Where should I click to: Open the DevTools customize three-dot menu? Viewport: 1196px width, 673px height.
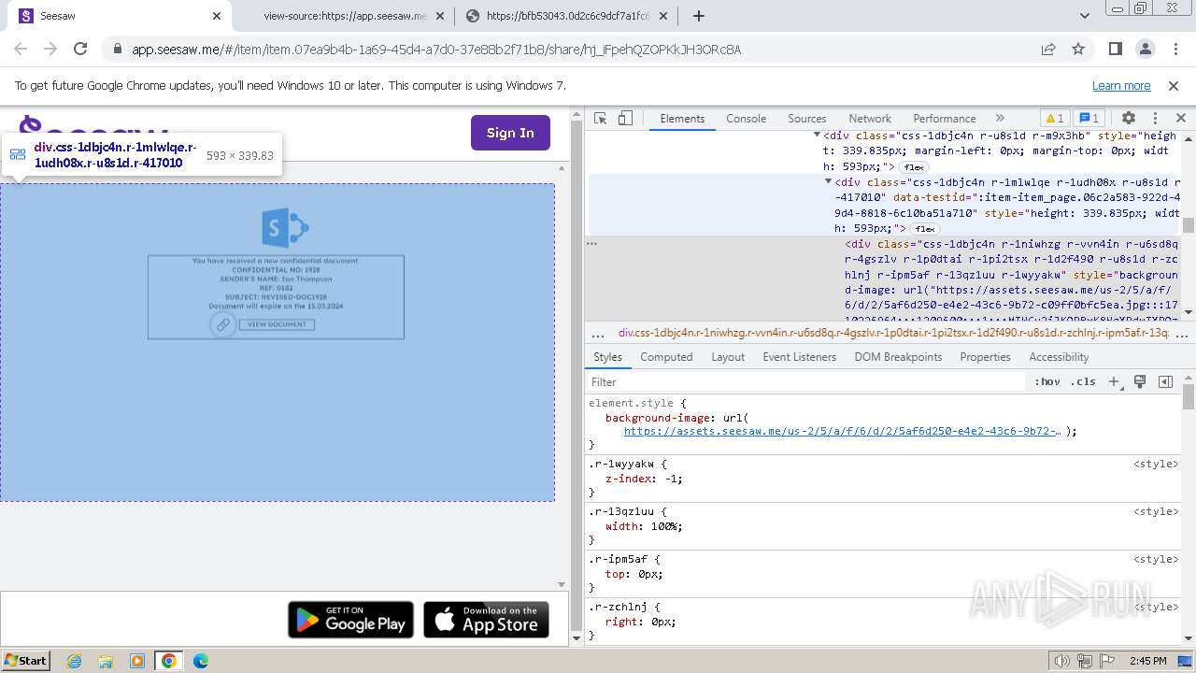coord(1156,119)
